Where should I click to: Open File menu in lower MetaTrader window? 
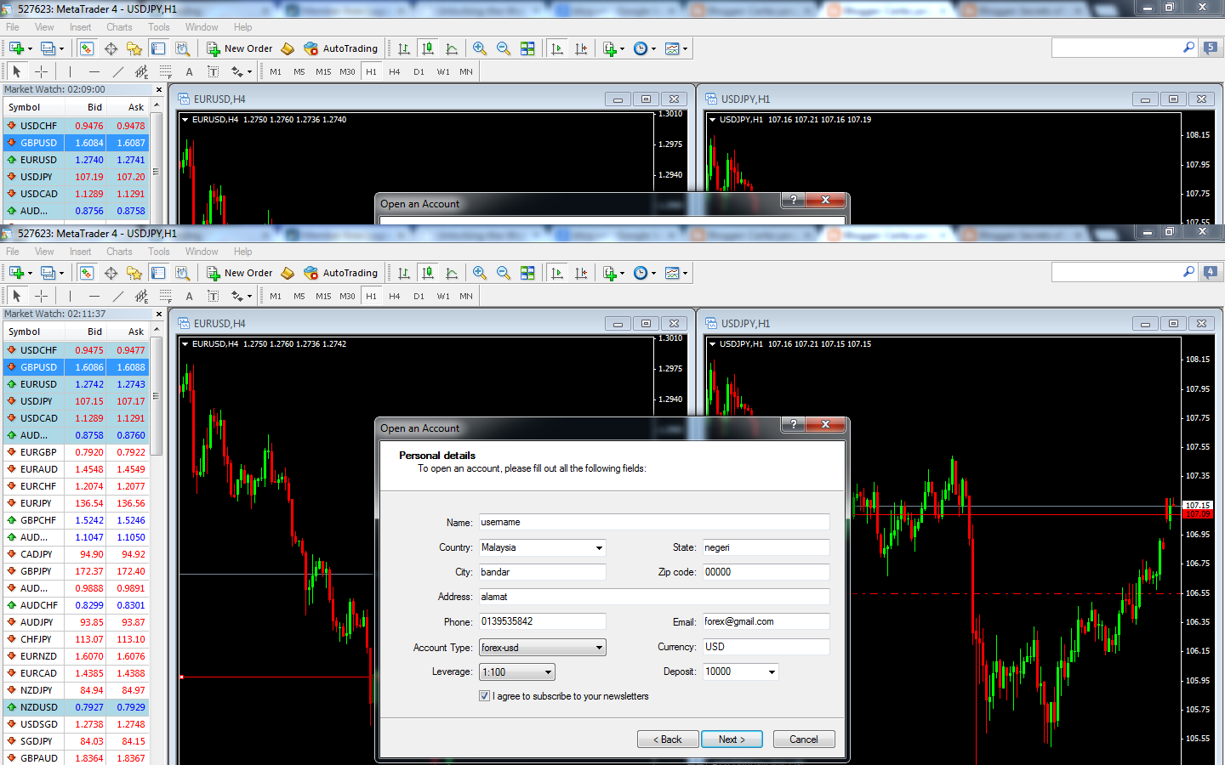13,252
